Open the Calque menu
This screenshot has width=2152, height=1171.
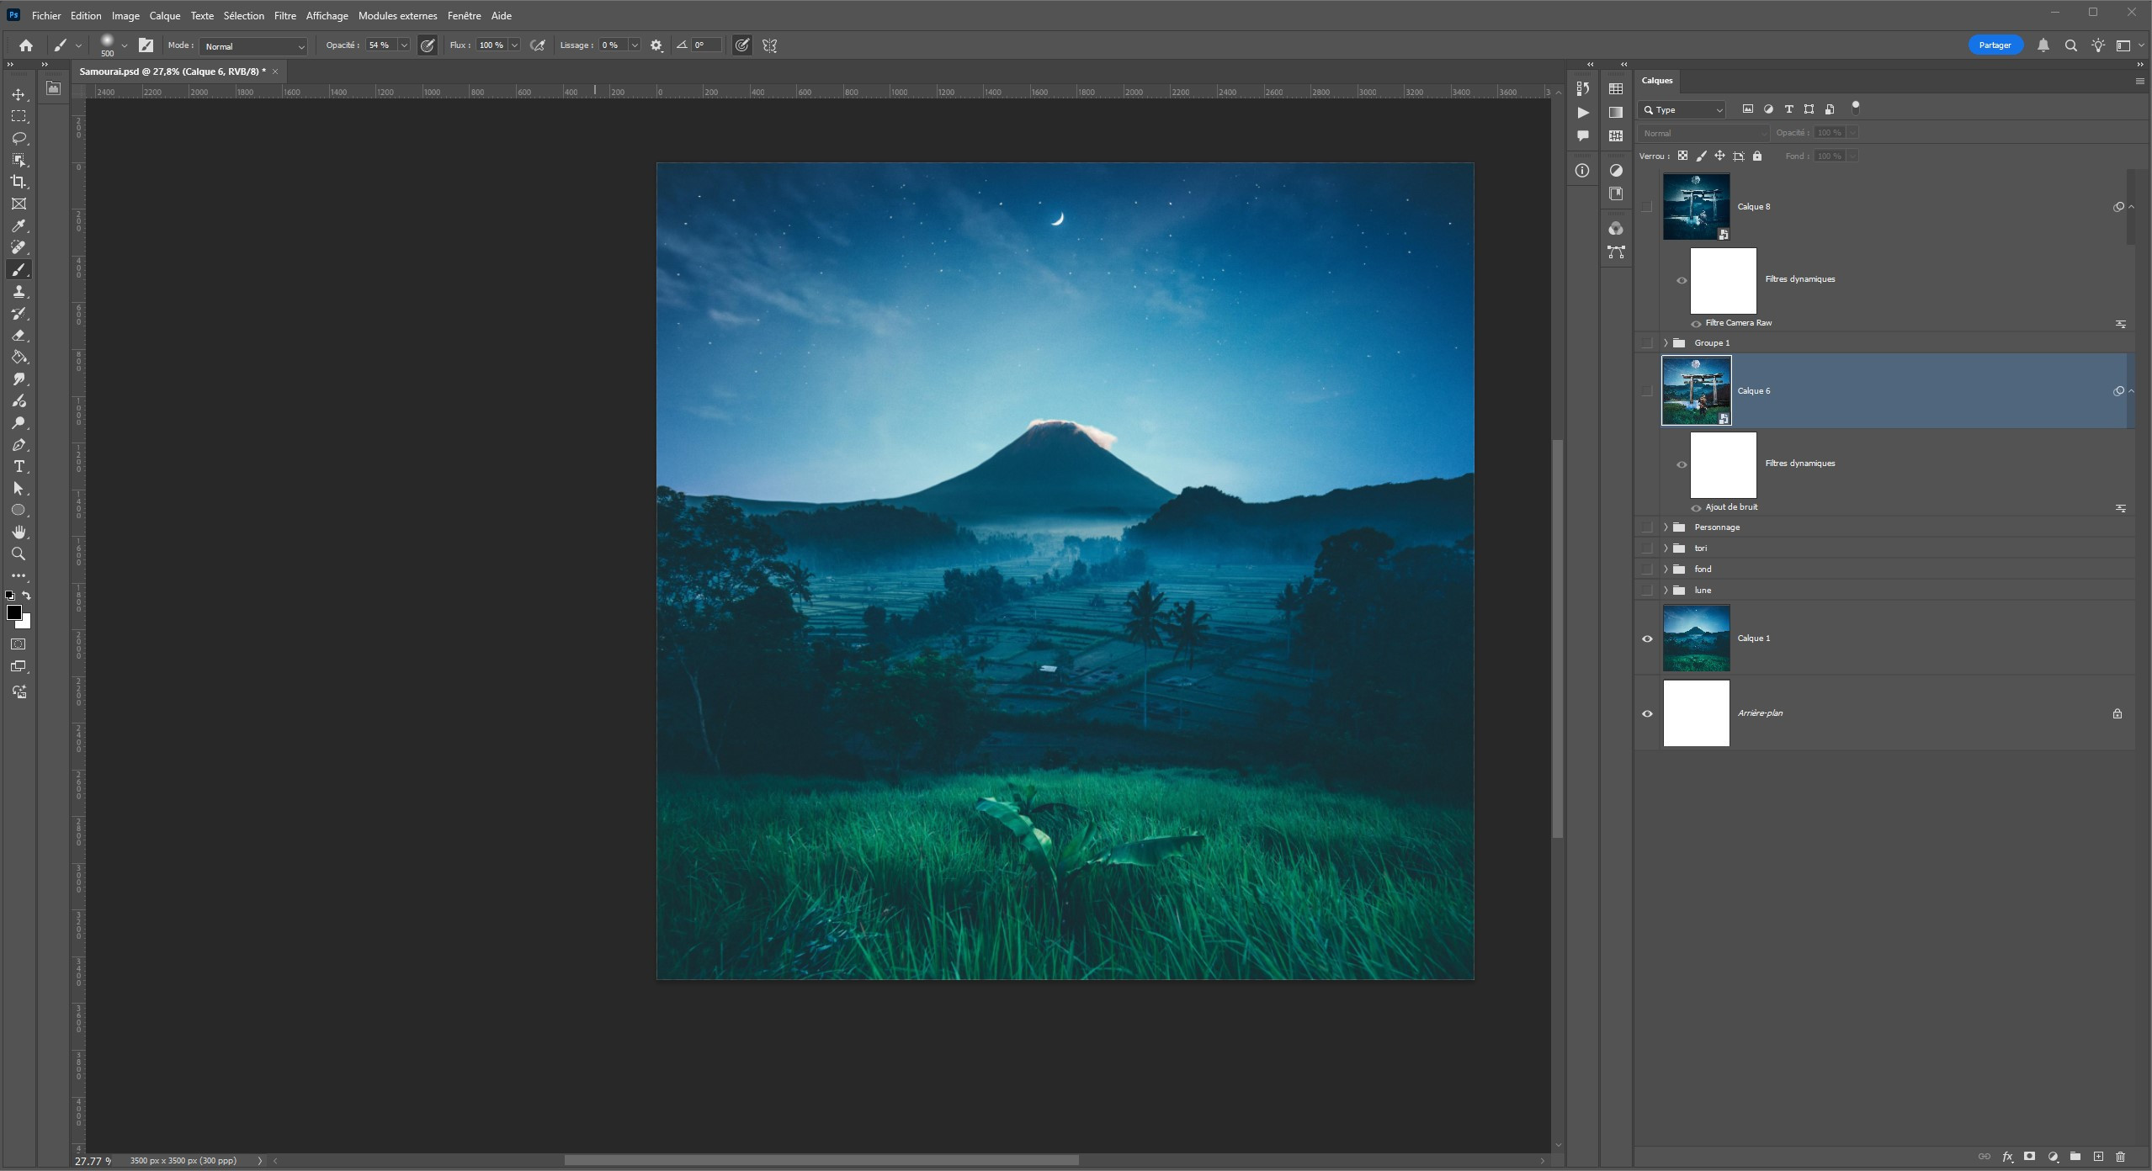164,16
